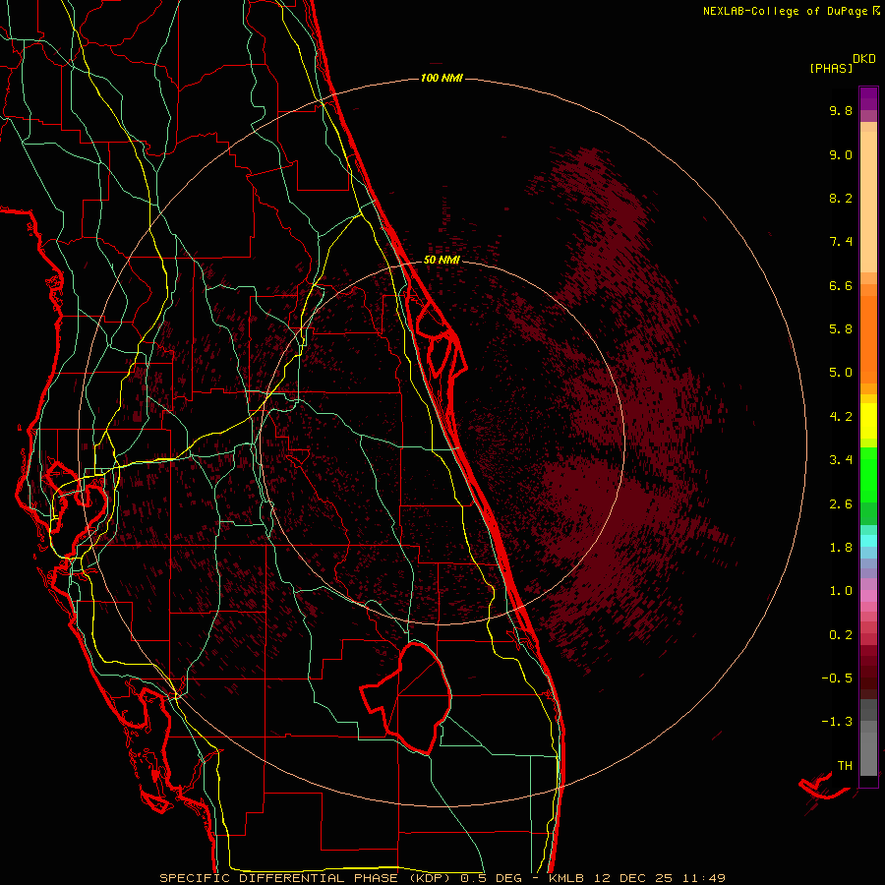Click the TH label on color scale

coord(845,766)
